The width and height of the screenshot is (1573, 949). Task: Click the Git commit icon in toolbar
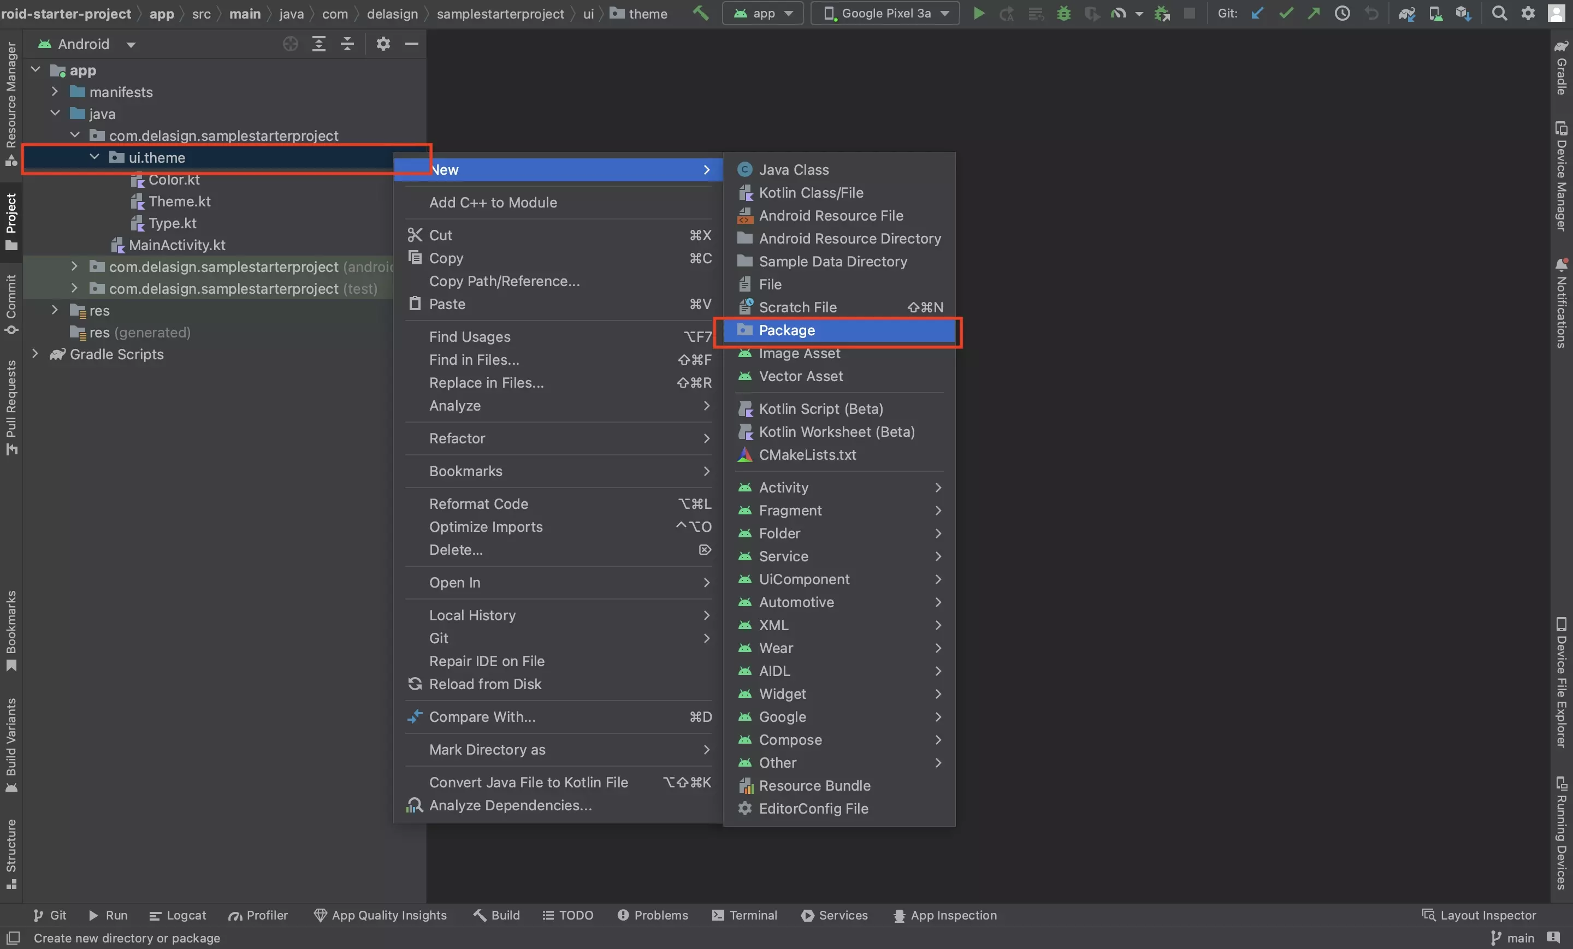point(1284,11)
